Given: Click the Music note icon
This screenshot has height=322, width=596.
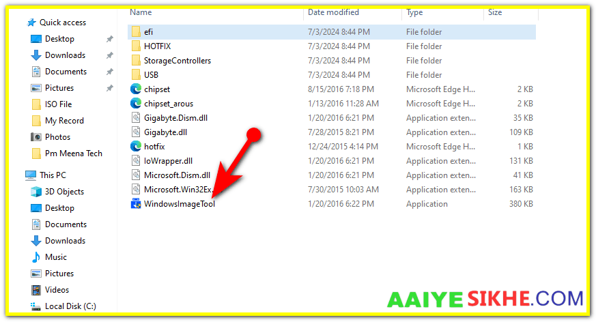Looking at the screenshot, I should click(36, 257).
